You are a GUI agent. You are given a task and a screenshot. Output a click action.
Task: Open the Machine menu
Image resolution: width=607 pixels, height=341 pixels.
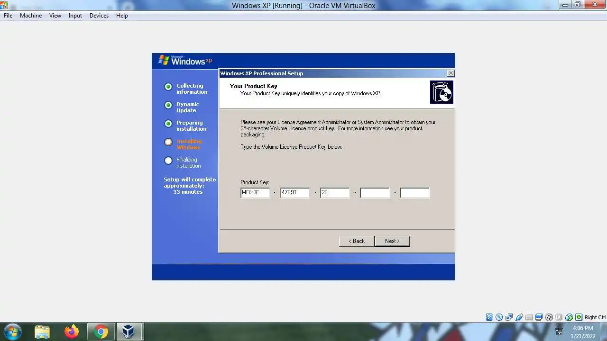pos(31,16)
